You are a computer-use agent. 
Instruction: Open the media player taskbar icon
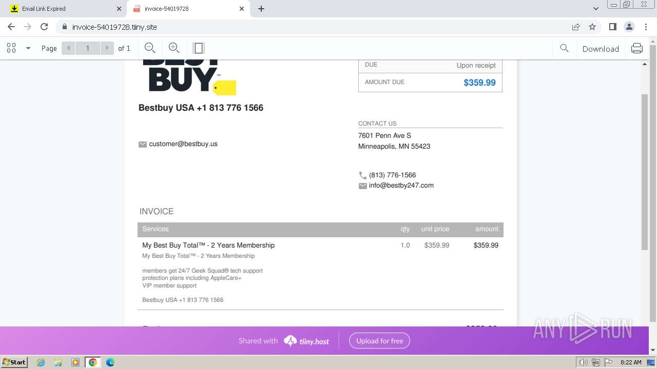(x=75, y=362)
